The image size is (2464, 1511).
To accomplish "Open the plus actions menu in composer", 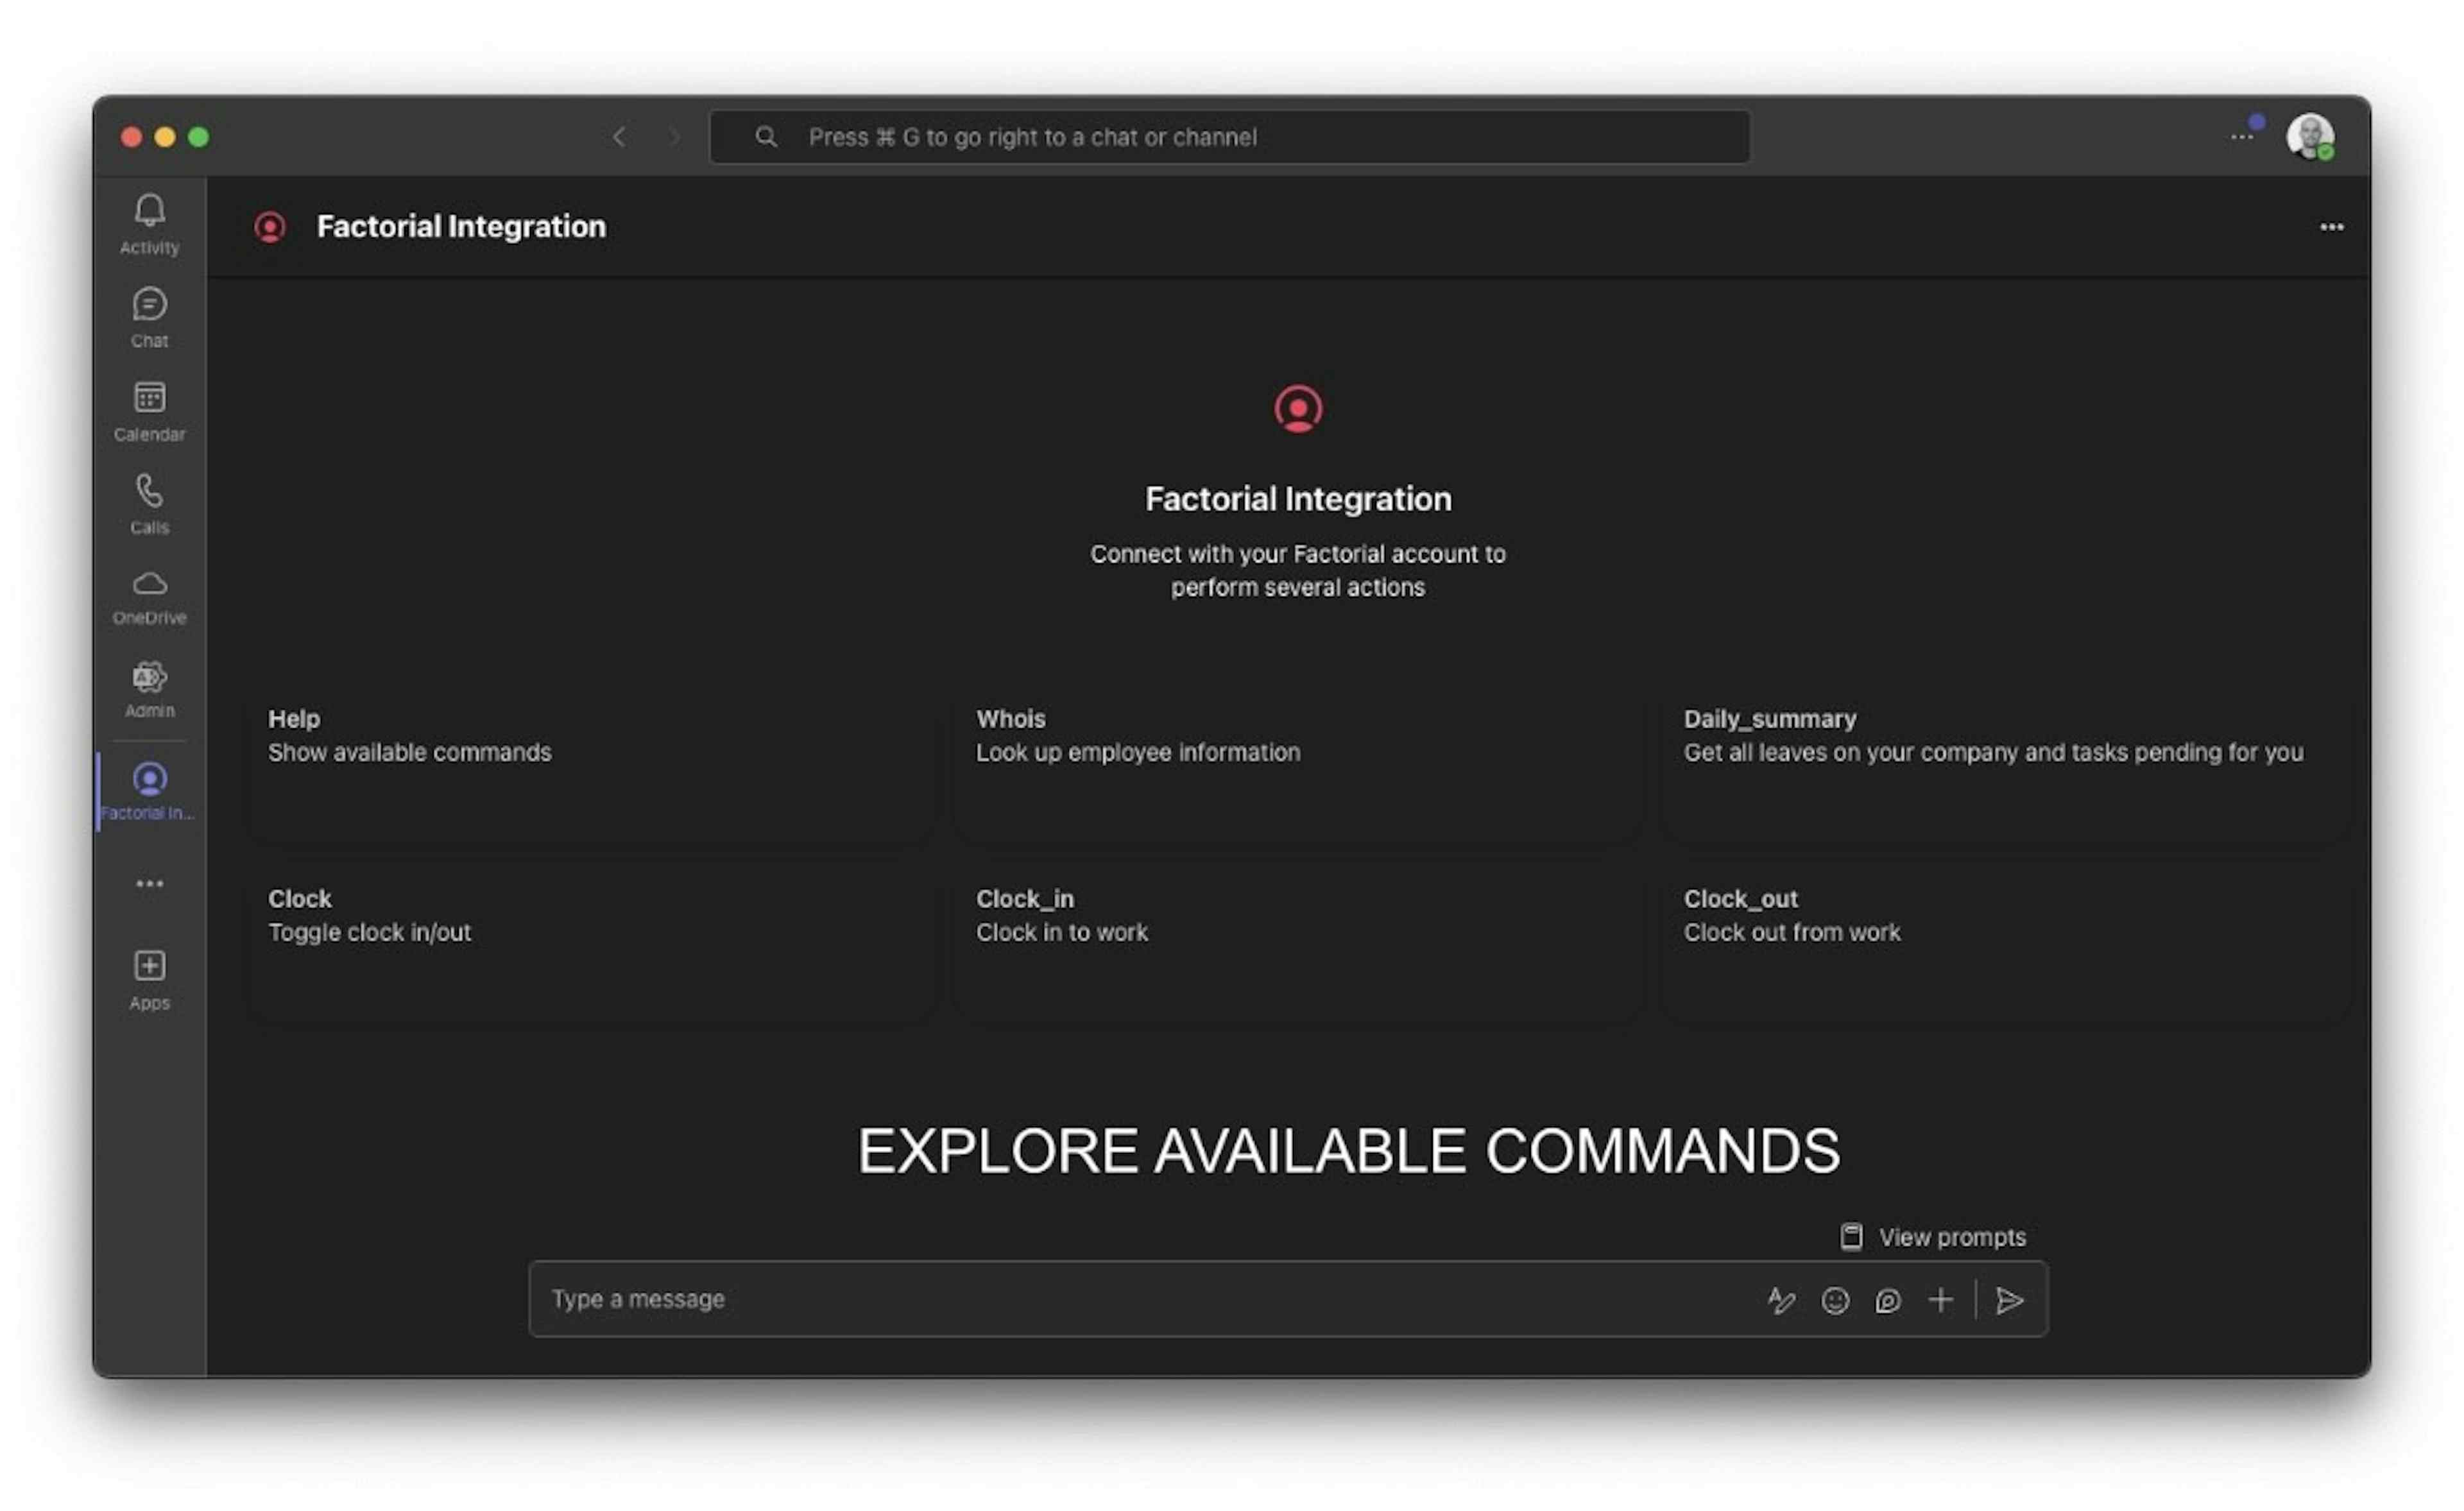I will [1940, 1300].
